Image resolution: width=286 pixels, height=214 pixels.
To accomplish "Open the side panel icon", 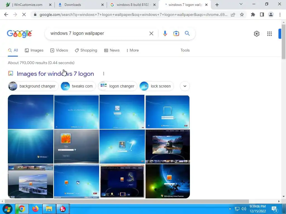I will [x=262, y=14].
